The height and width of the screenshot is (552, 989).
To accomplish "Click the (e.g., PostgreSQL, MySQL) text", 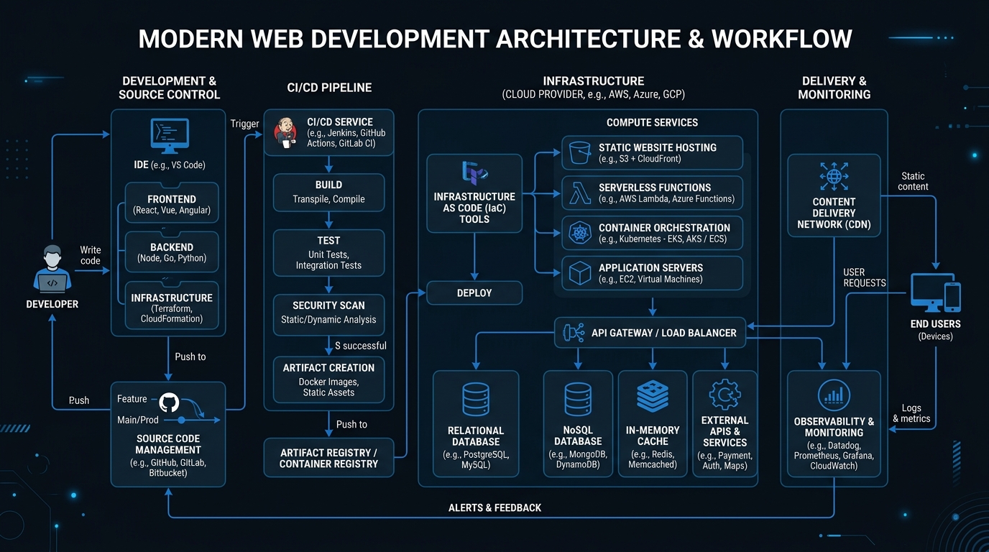I will 476,460.
